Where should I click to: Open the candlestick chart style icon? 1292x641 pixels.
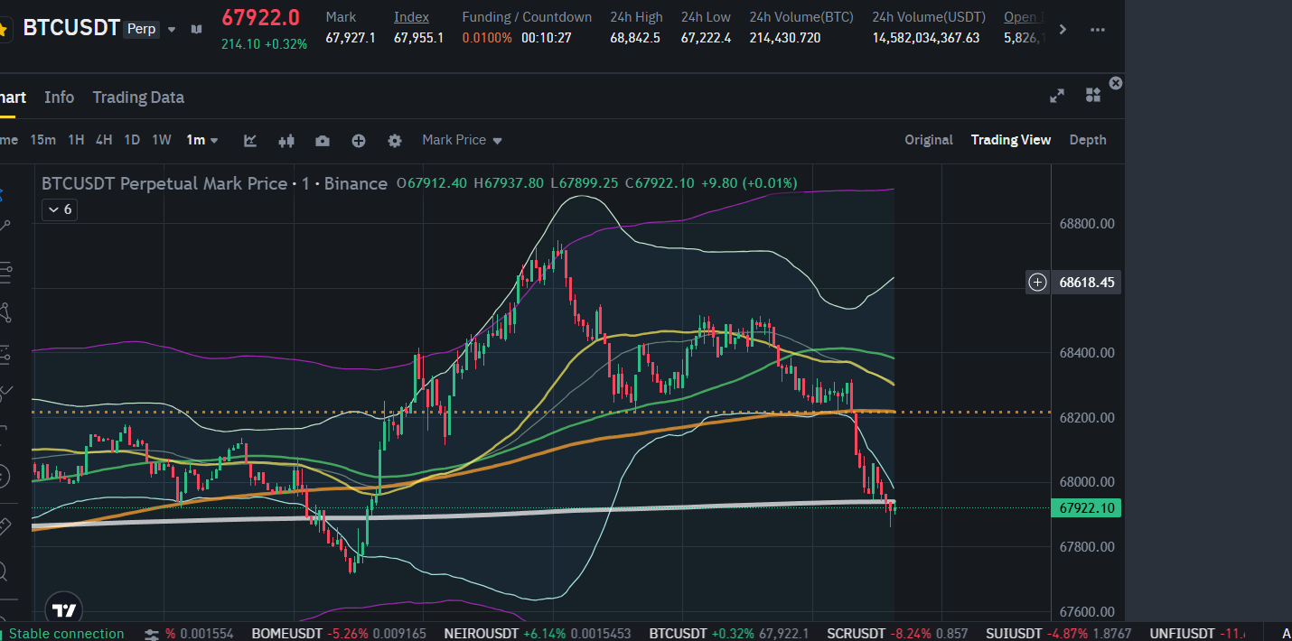pyautogui.click(x=286, y=140)
